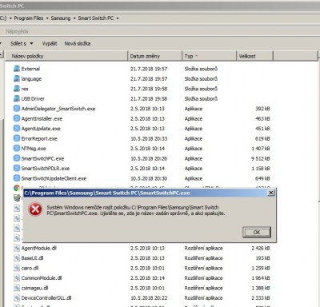Image resolution: width=320 pixels, height=307 pixels.
Task: Select DeviceControllerDLL.dll file icon
Action: [x=17, y=298]
